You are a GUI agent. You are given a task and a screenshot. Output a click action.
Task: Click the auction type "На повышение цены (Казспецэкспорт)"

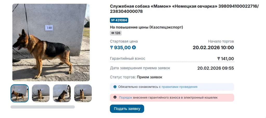tap(147, 27)
